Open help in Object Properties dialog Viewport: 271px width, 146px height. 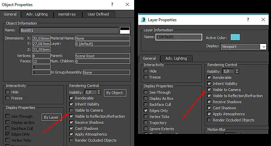(112, 4)
